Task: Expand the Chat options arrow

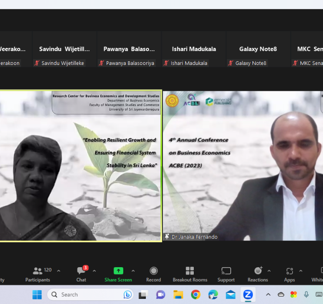Action: pos(95,271)
